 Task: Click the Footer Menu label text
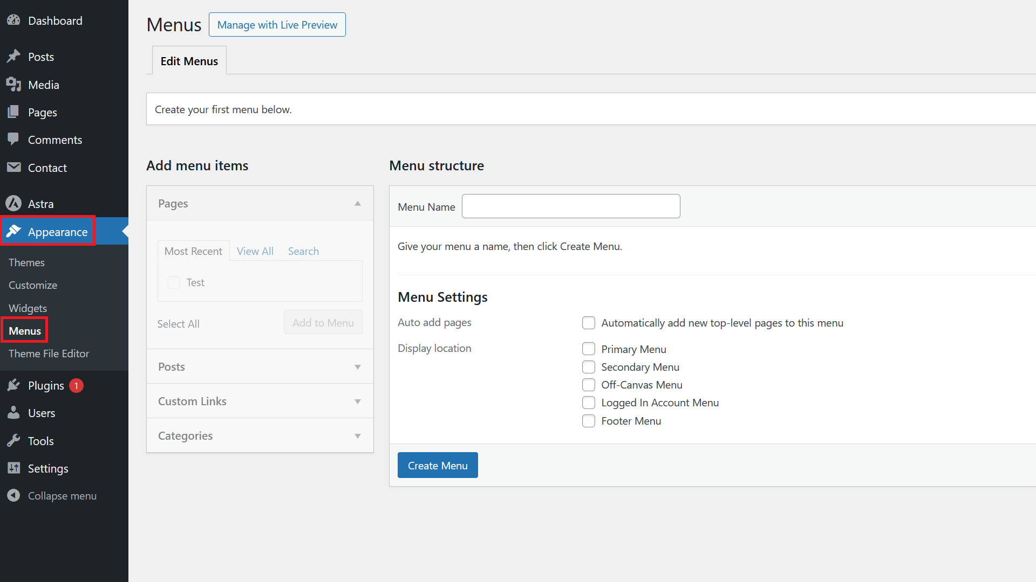click(631, 421)
